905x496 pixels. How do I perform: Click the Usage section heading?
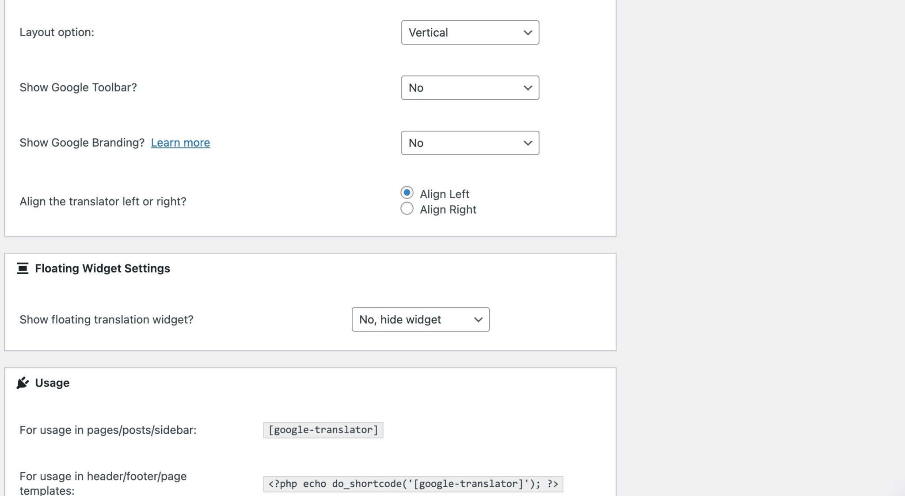(52, 383)
